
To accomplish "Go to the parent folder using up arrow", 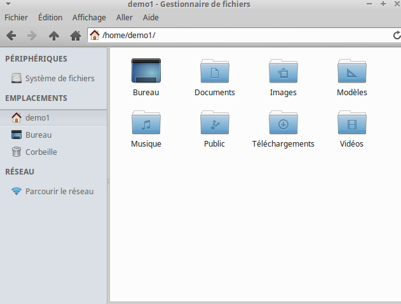I will 54,36.
